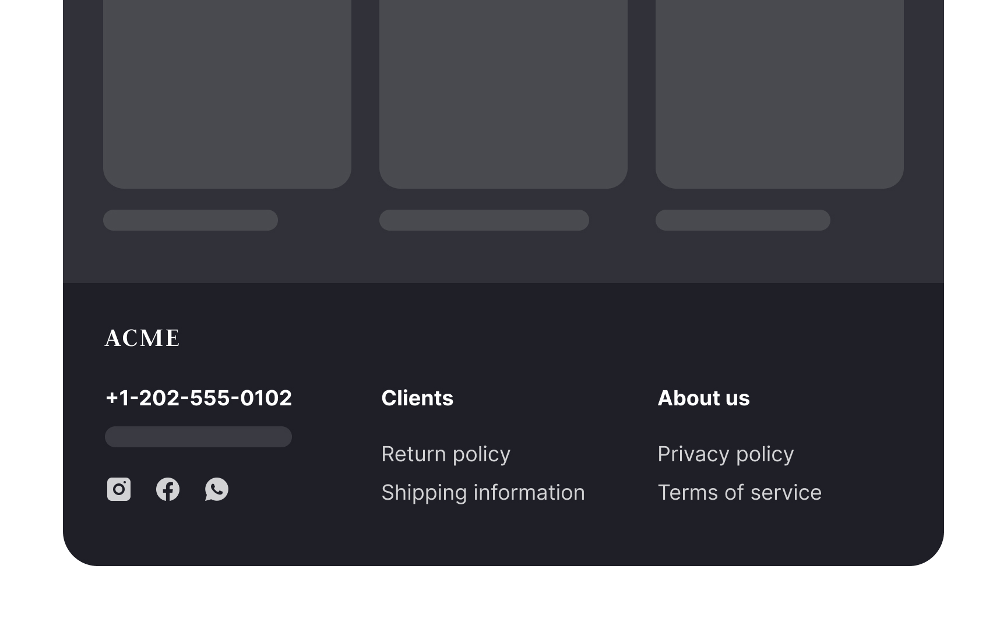Image resolution: width=1007 pixels, height=629 pixels.
Task: Select the WhatsApp phone bubble icon
Action: coord(216,490)
